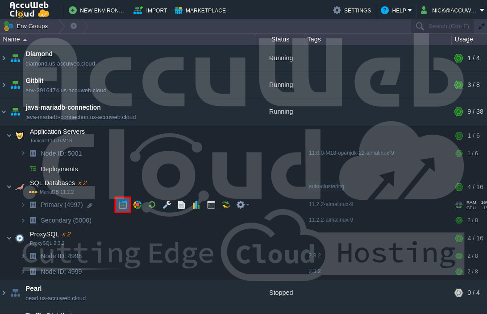Image resolution: width=487 pixels, height=314 pixels.
Task: Select the Deployments row
Action: tap(244, 169)
